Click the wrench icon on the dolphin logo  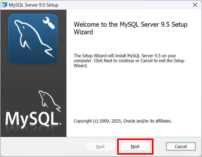[49, 23]
